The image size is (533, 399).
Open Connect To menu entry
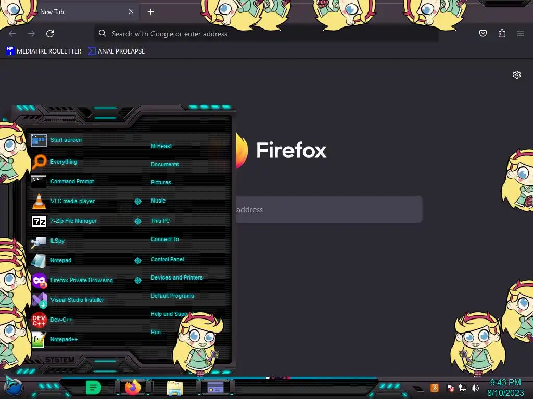coord(164,239)
